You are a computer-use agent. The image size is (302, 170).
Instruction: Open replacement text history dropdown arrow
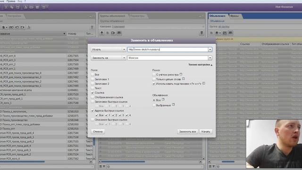coord(210,58)
